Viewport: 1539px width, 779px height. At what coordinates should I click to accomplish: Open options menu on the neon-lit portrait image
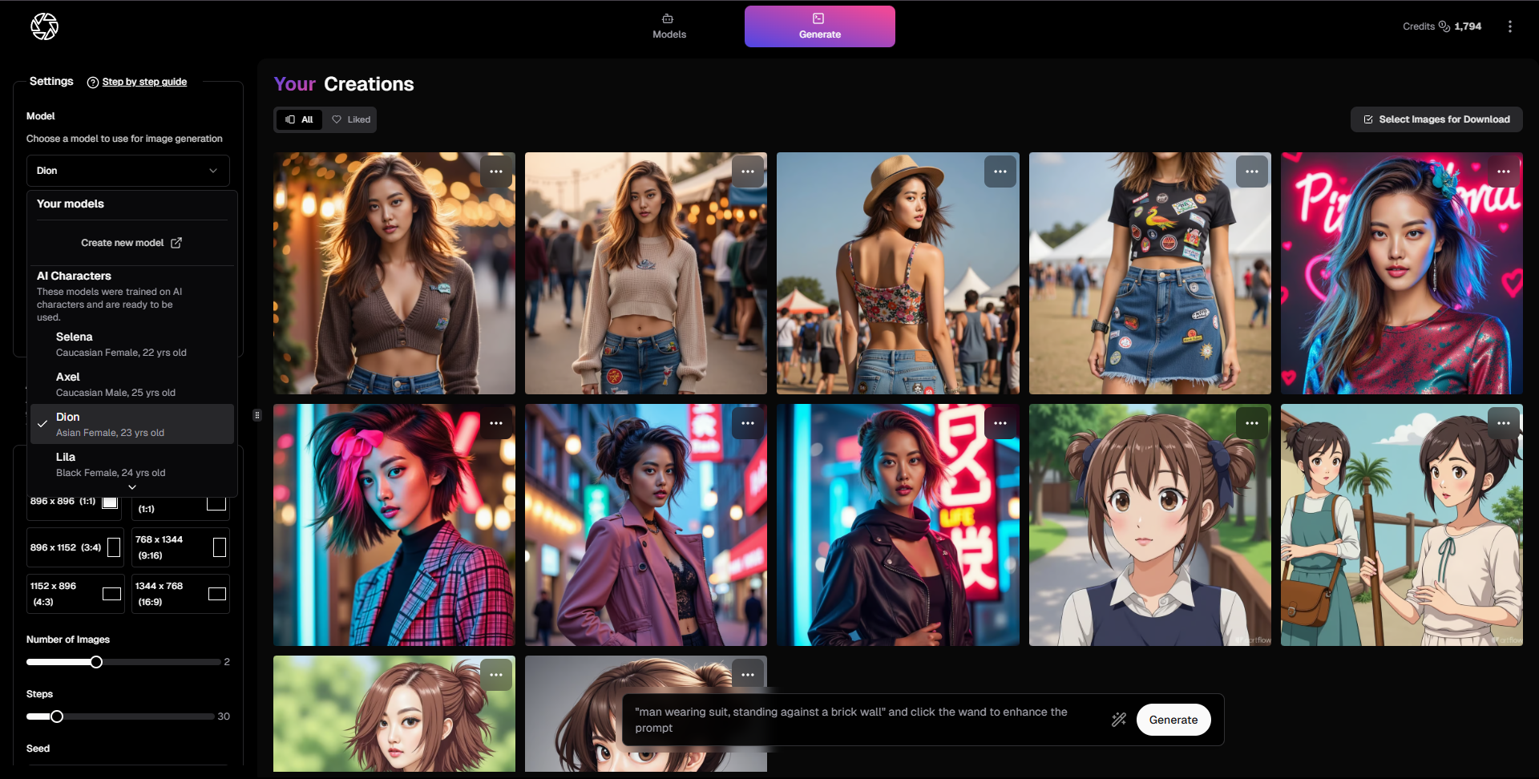(1504, 171)
